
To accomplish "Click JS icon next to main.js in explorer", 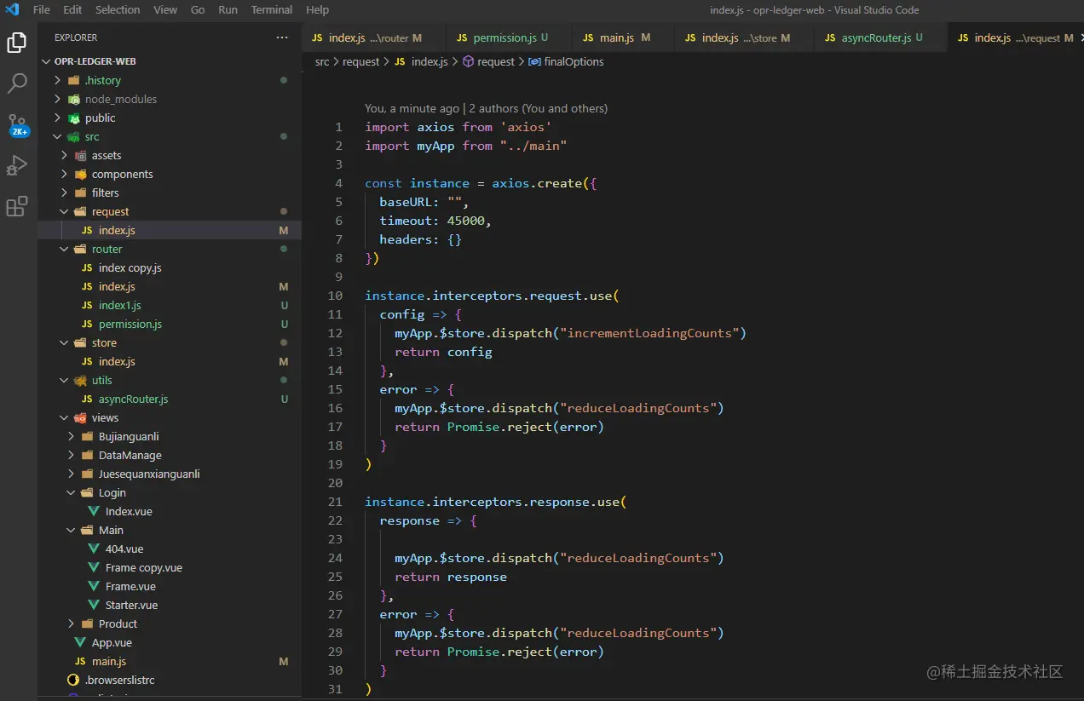I will tap(80, 661).
